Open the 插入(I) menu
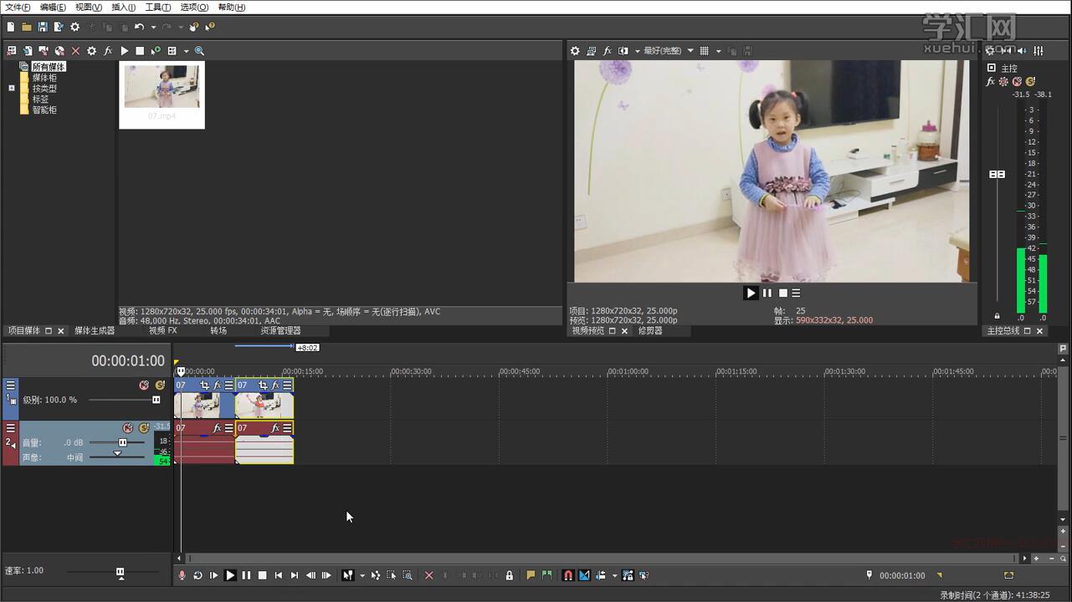The width and height of the screenshot is (1072, 602). 124,8
